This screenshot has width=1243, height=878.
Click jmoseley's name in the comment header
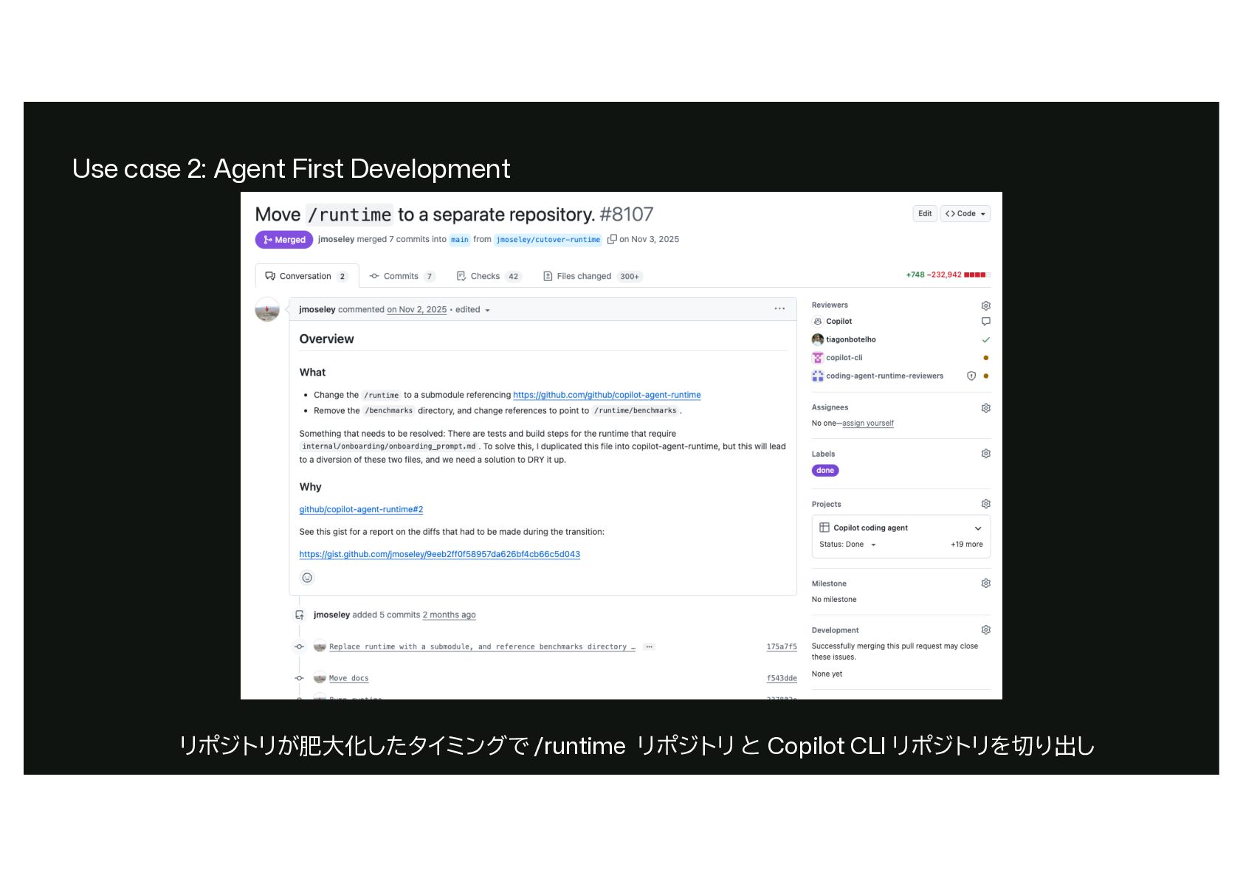click(x=317, y=310)
